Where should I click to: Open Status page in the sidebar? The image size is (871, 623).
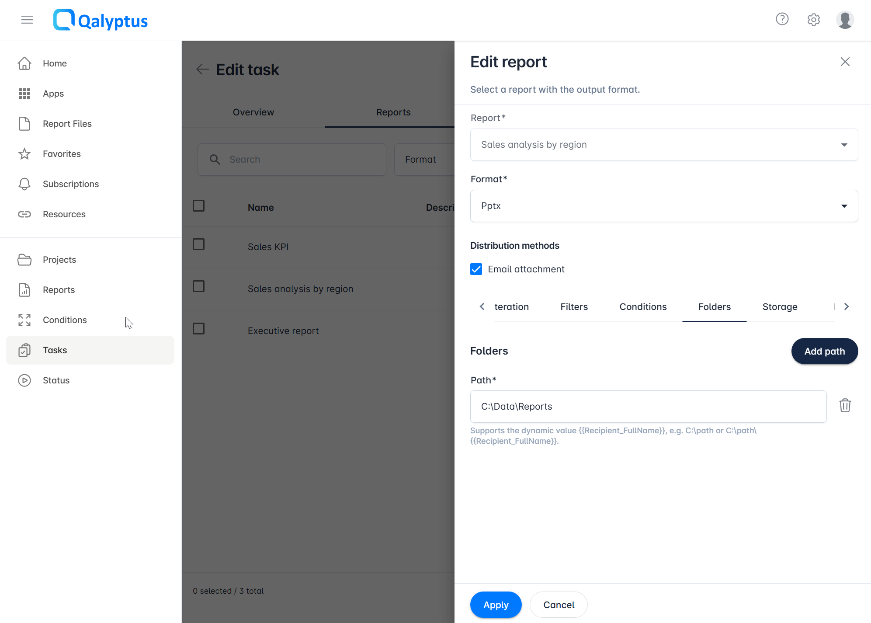click(x=56, y=380)
